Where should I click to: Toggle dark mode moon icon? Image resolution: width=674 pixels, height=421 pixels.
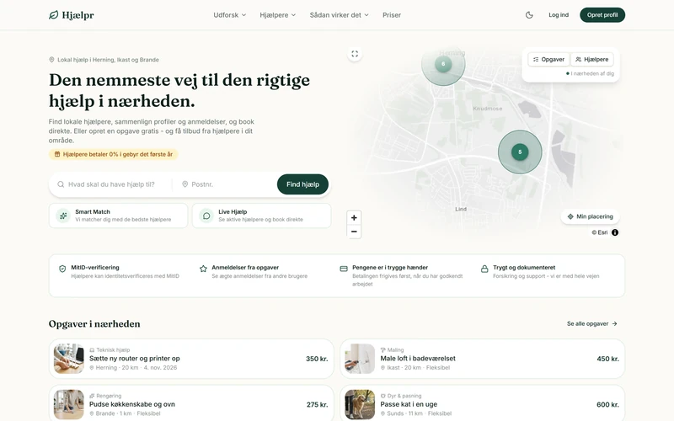[529, 15]
